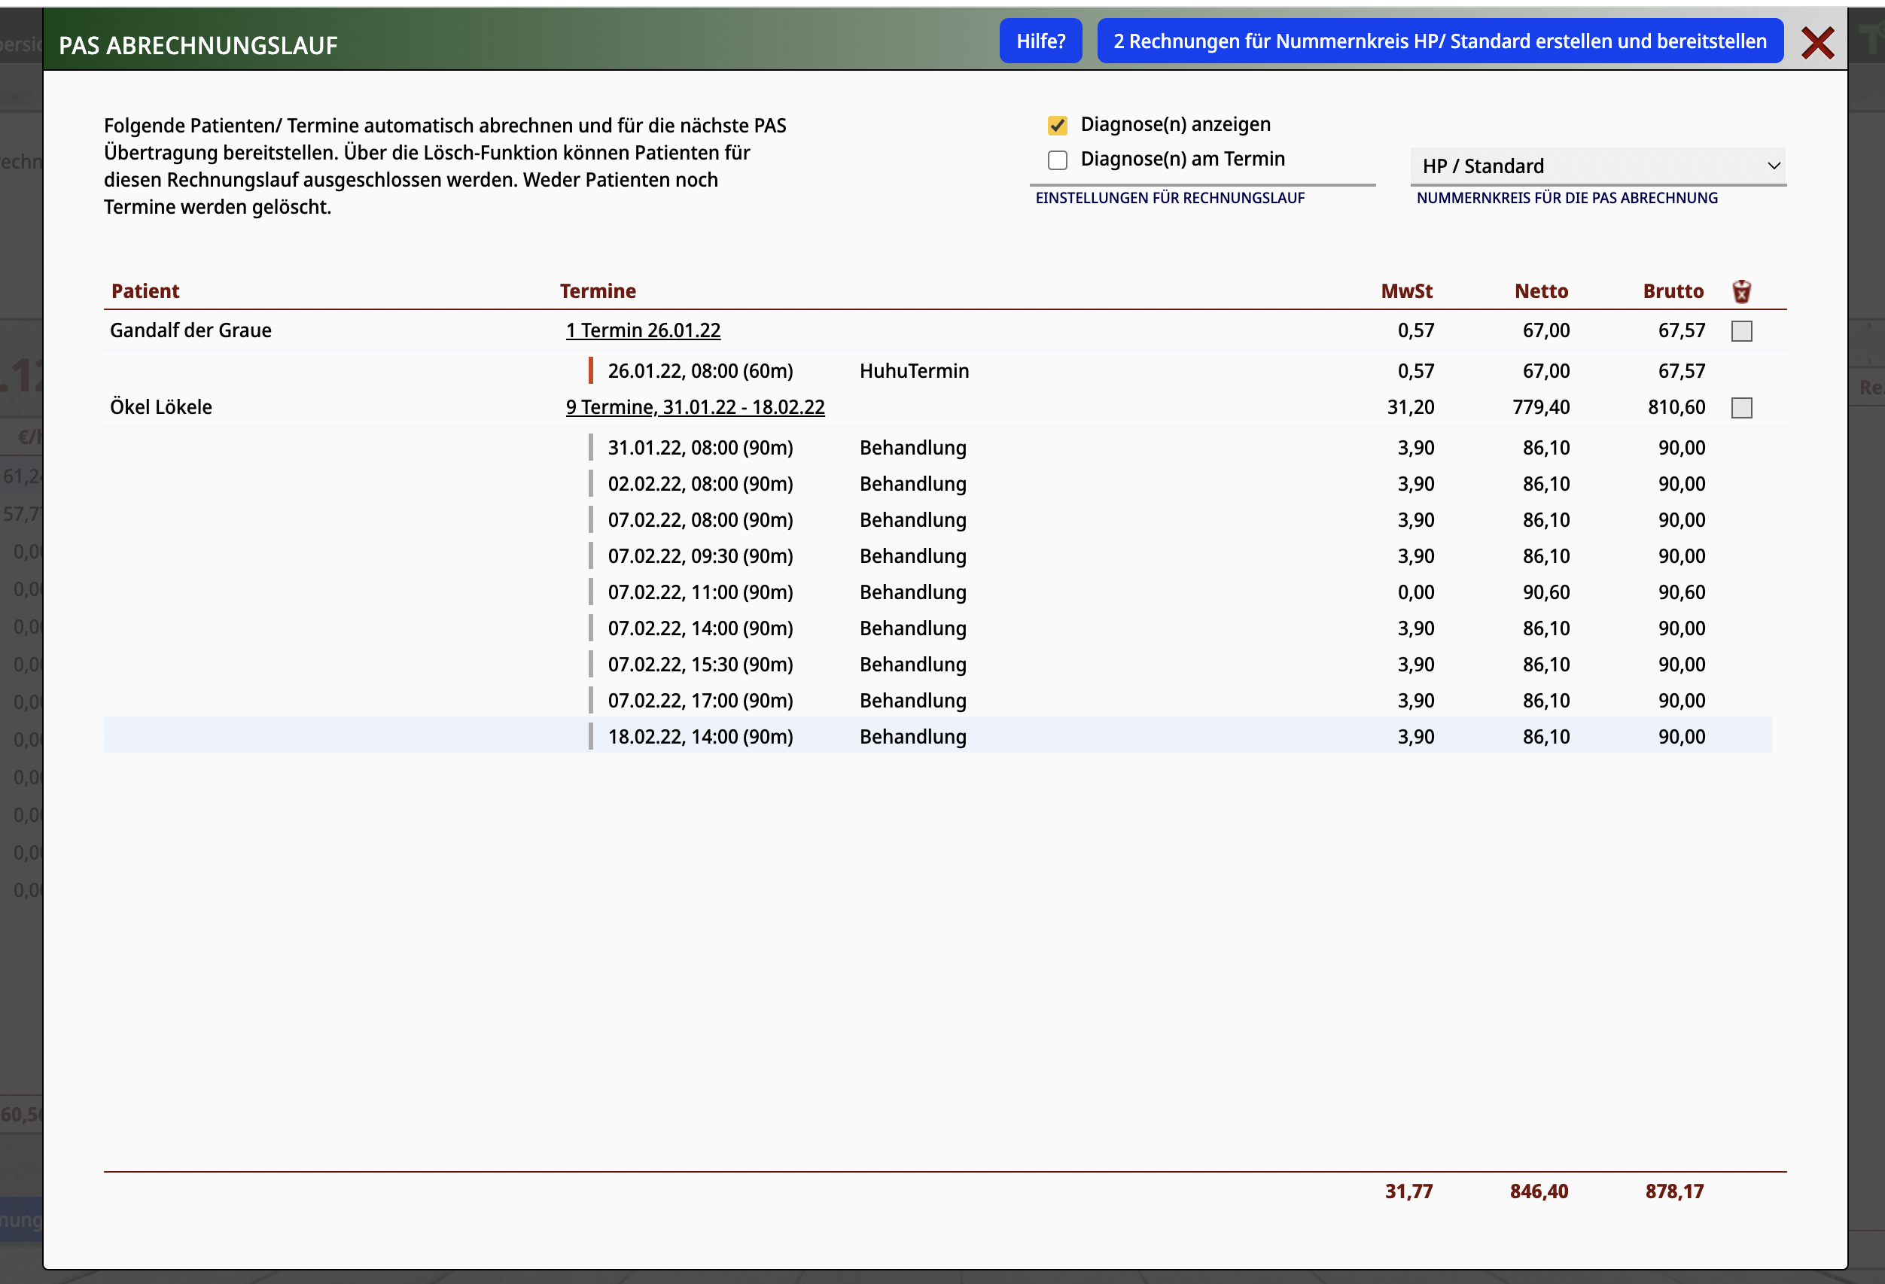Click total MwSt sum 31,77

click(1409, 1191)
